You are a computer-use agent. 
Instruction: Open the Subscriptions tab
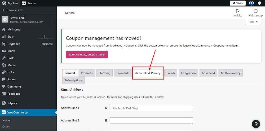(73, 80)
